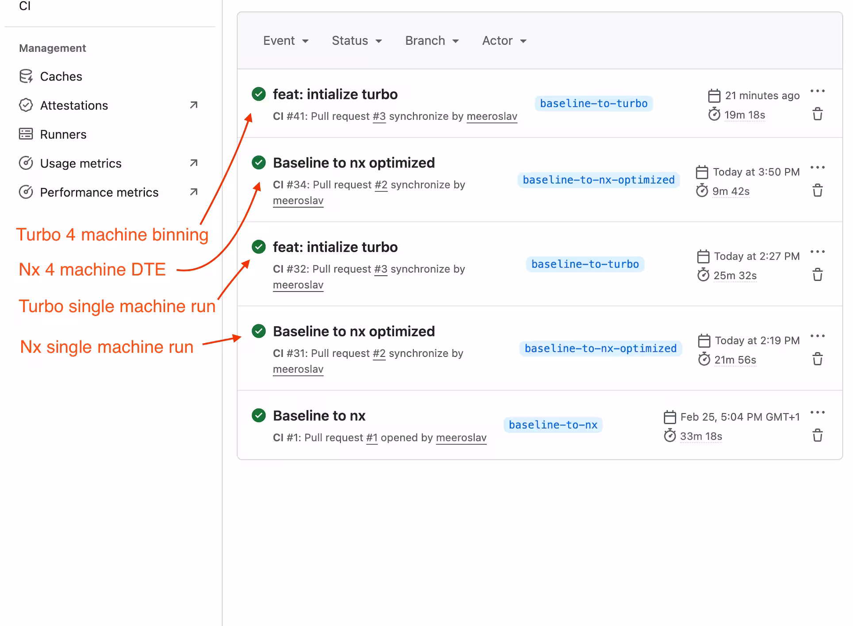This screenshot has width=853, height=626.
Task: Open the Actor filter menu
Action: pos(503,41)
